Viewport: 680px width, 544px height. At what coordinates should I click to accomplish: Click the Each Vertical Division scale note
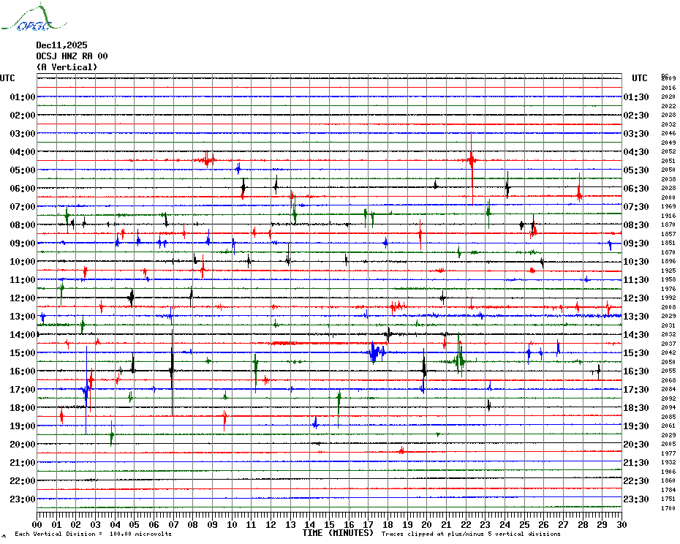[93, 534]
